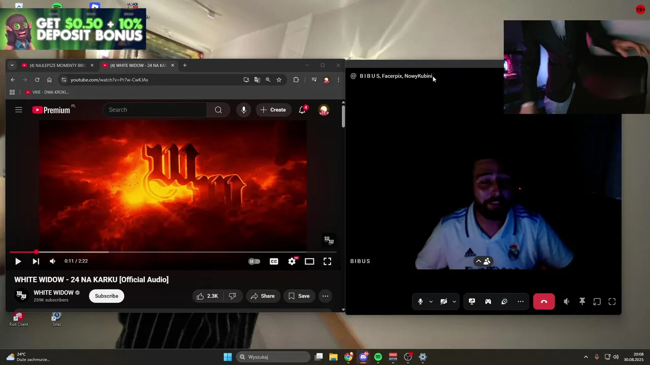Translate page with the translate icon
This screenshot has width=650, height=365.
click(x=257, y=80)
